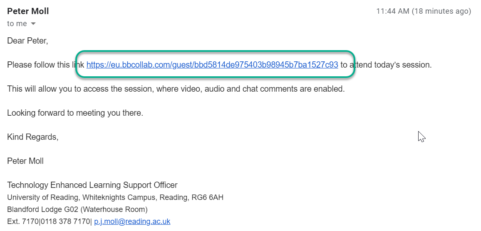
Task: Click the 'Kind Regards,' line
Action: (33, 137)
